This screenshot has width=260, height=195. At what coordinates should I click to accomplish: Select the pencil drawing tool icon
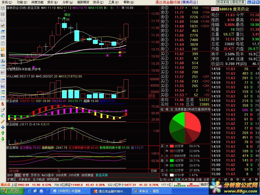coord(3,121)
